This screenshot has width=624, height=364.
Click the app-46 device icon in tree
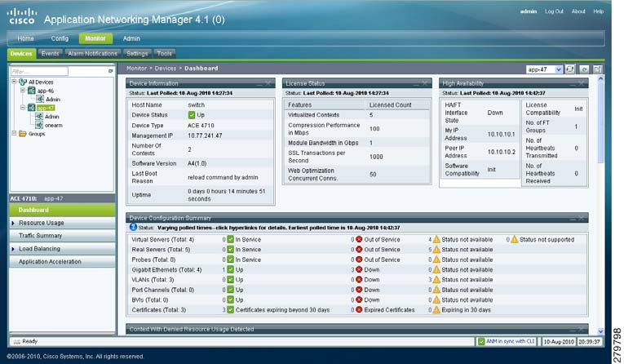[30, 91]
